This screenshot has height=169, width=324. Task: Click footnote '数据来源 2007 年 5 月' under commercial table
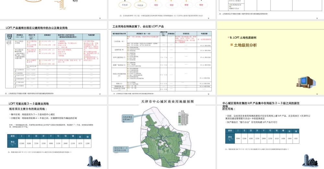(39, 152)
